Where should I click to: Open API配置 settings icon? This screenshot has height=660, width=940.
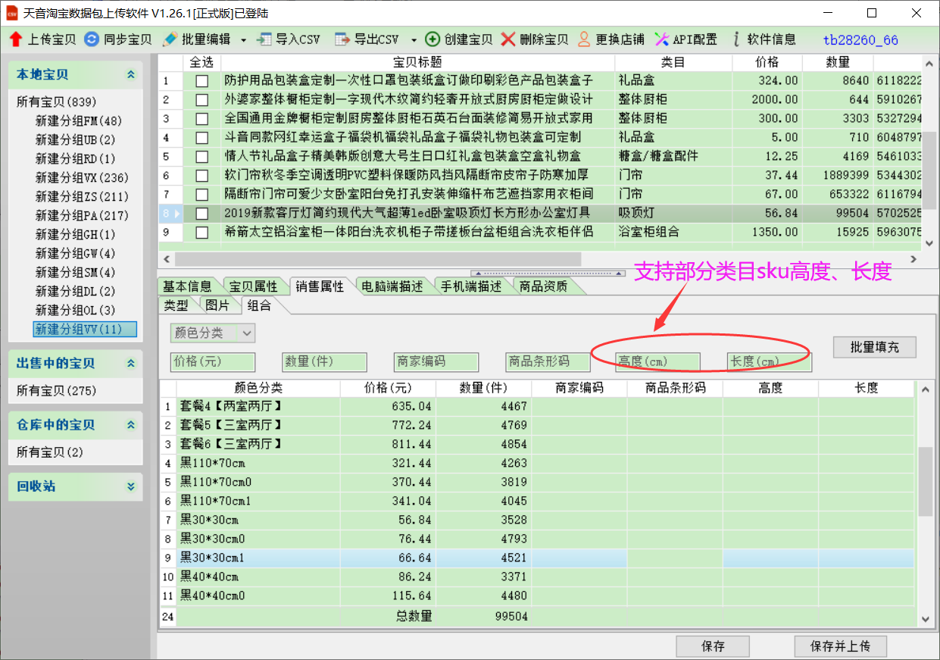tap(661, 39)
